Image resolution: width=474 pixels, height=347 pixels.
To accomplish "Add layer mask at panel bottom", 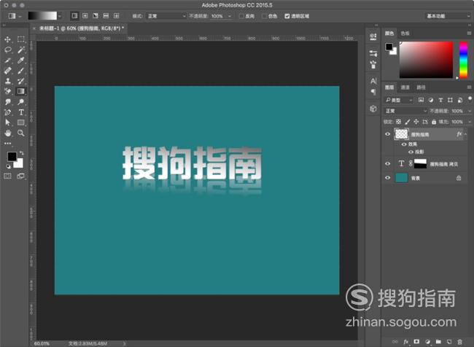I will pyautogui.click(x=416, y=342).
